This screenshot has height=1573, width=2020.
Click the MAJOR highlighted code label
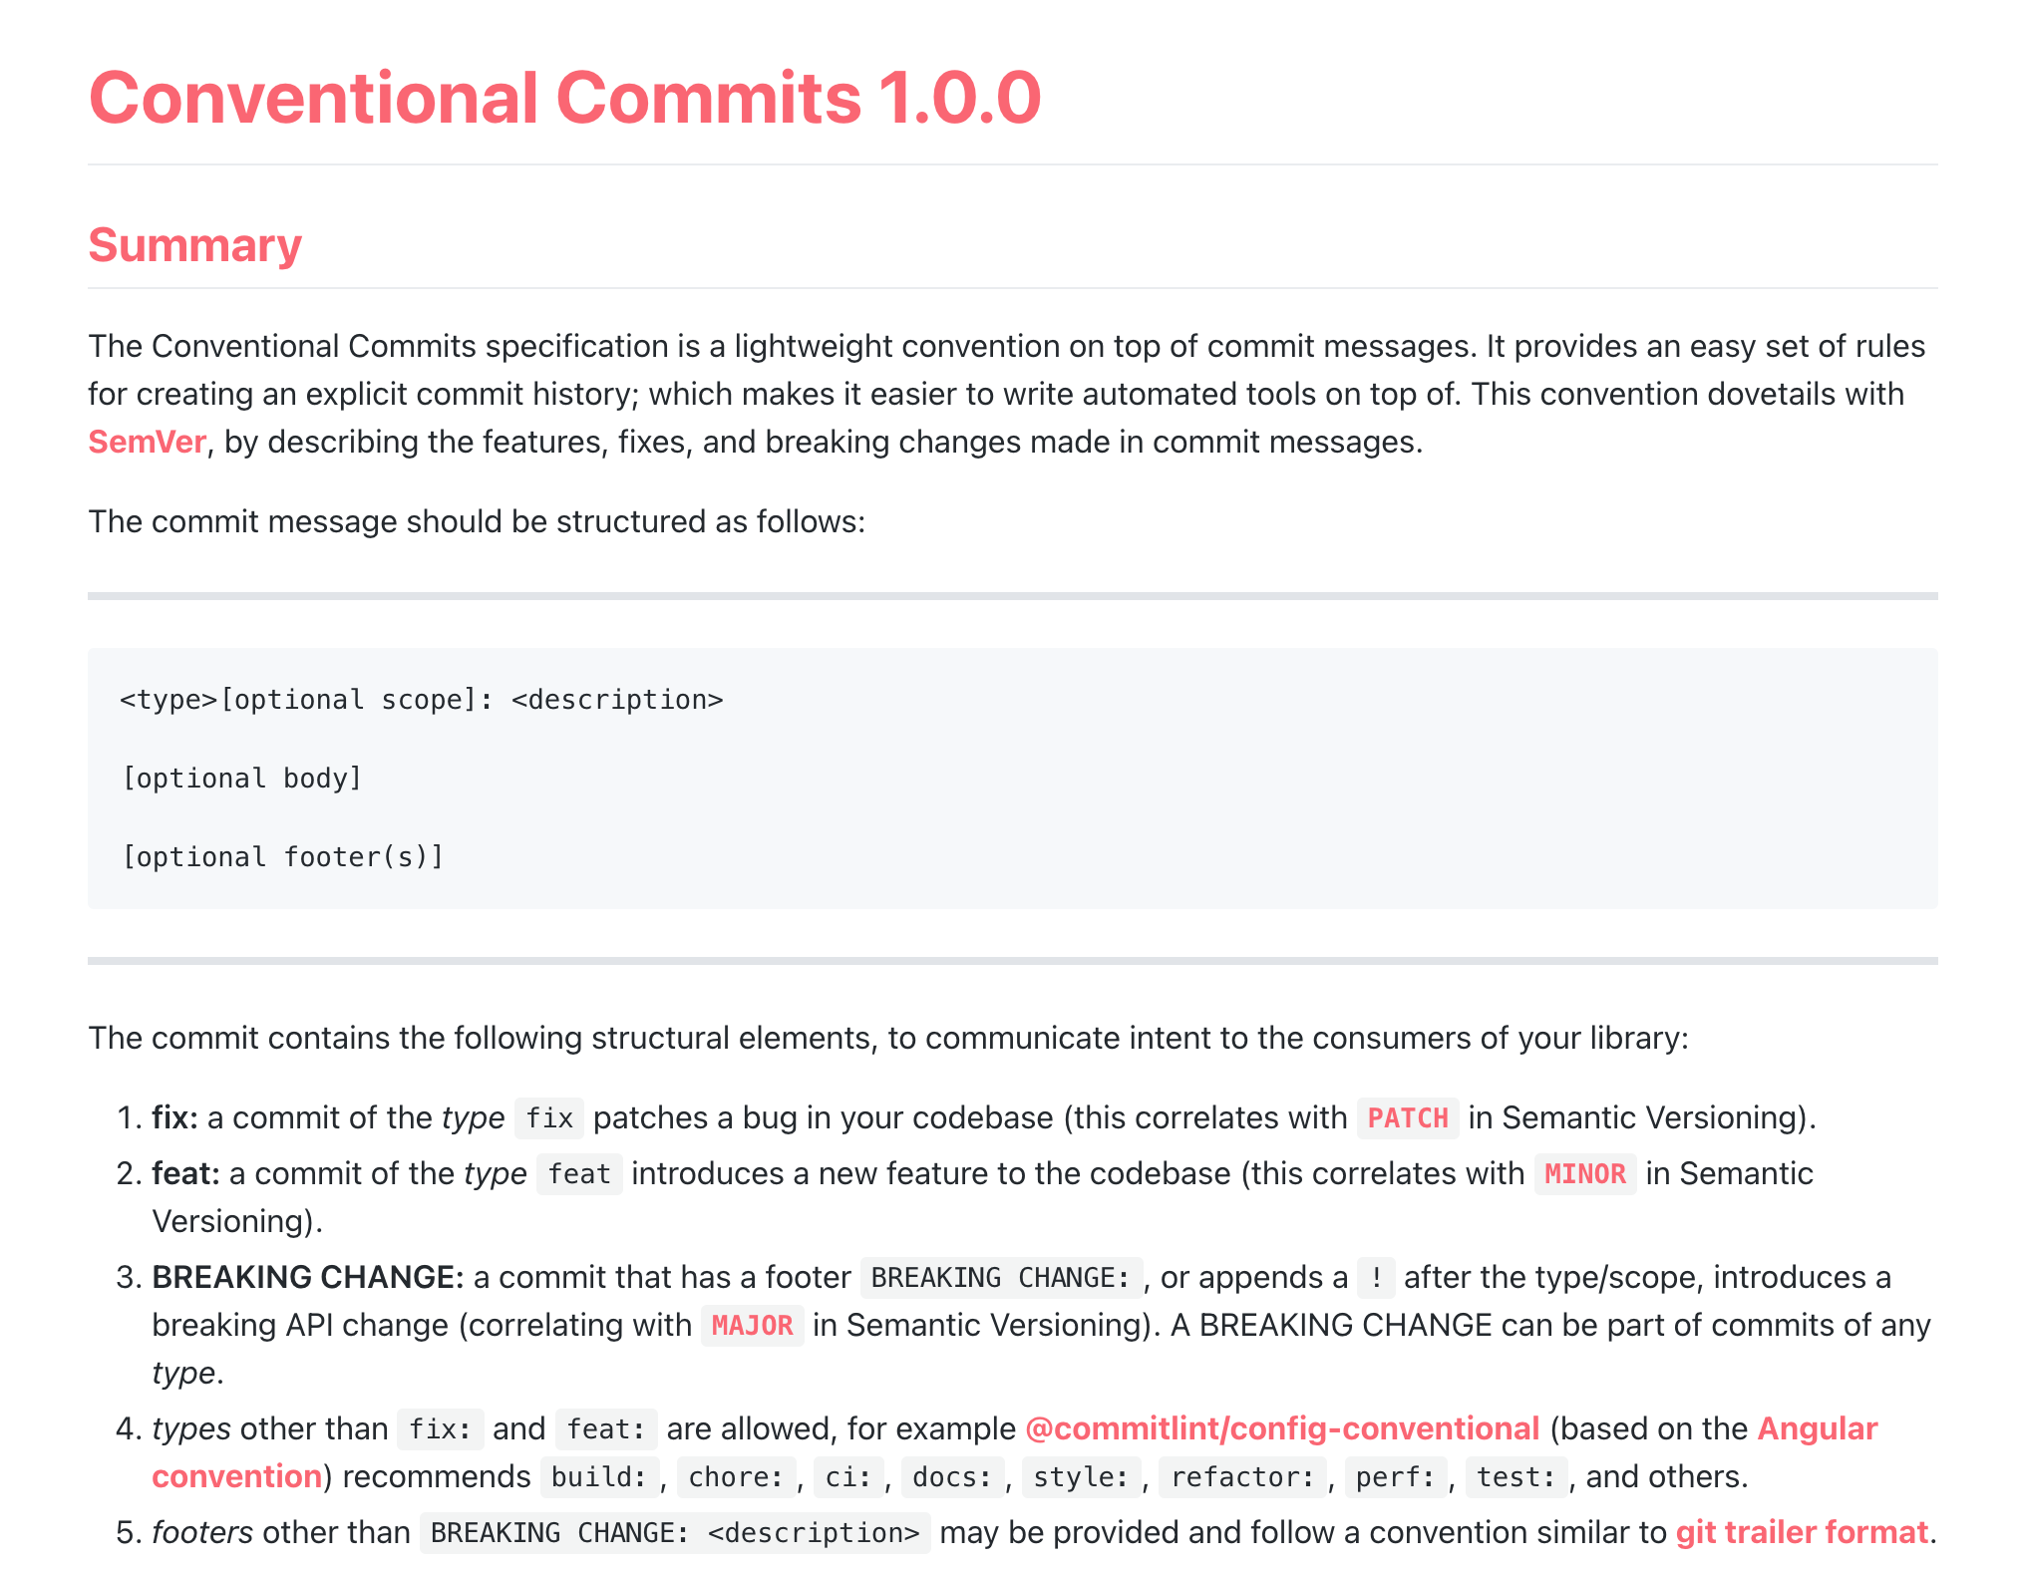click(x=753, y=1326)
